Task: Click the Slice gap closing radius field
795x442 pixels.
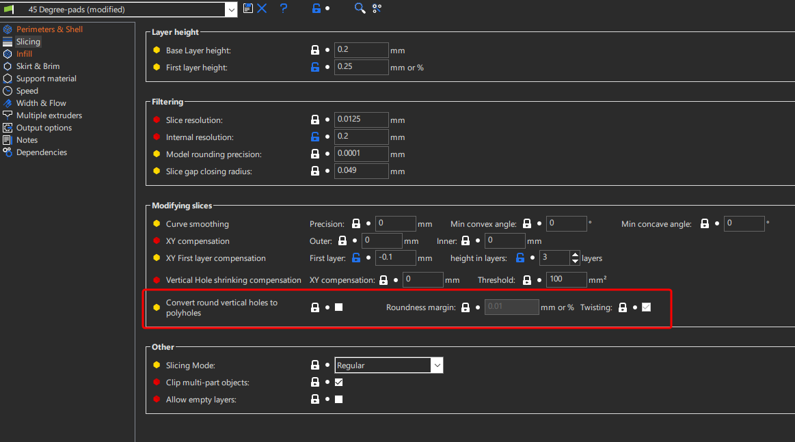Action: [361, 171]
